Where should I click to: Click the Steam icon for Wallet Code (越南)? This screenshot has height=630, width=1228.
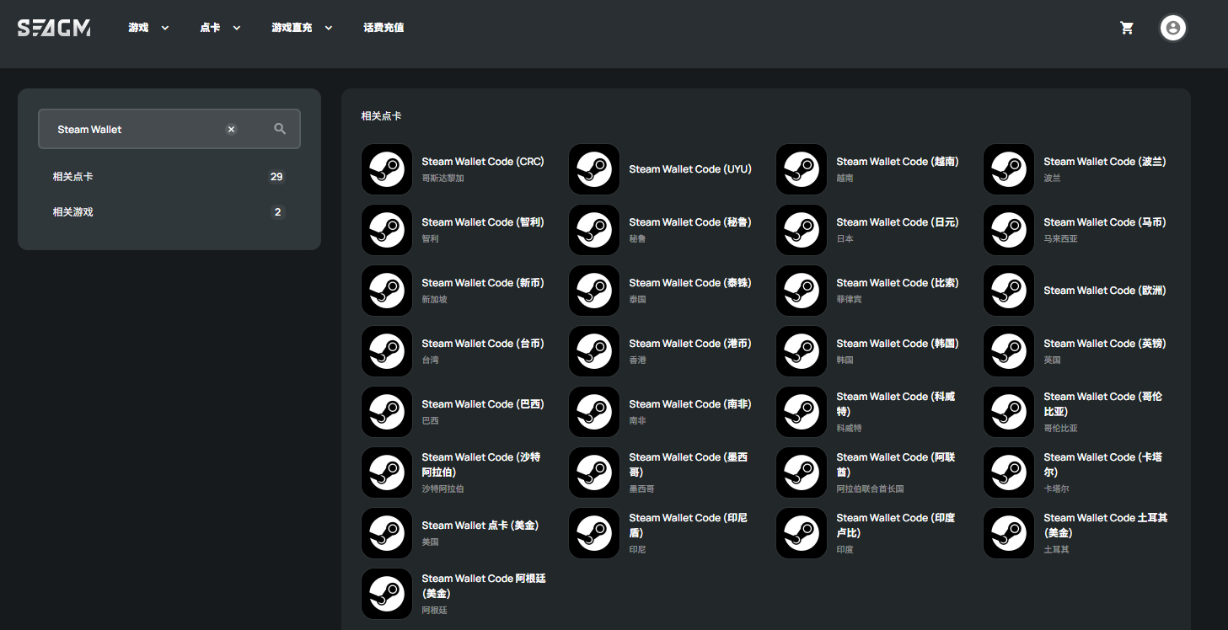tap(802, 169)
